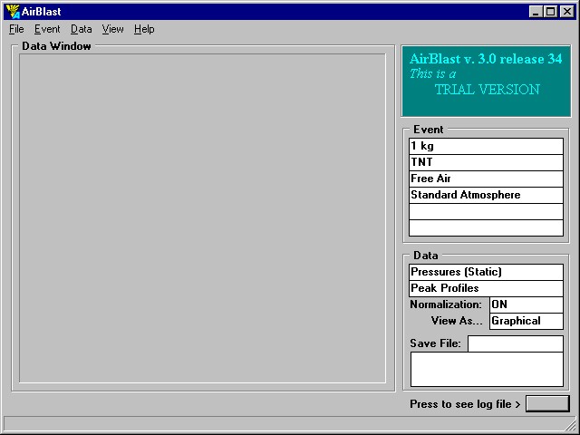The height and width of the screenshot is (435, 580).
Task: Open the File menu
Action: tap(16, 29)
